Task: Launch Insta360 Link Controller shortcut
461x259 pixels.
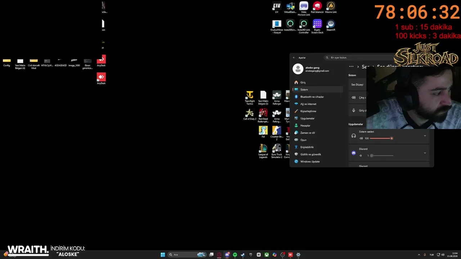Action: (x=304, y=27)
